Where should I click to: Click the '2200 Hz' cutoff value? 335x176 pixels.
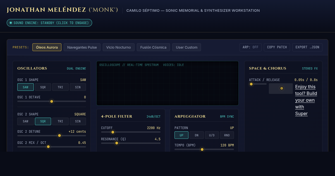[154, 128]
